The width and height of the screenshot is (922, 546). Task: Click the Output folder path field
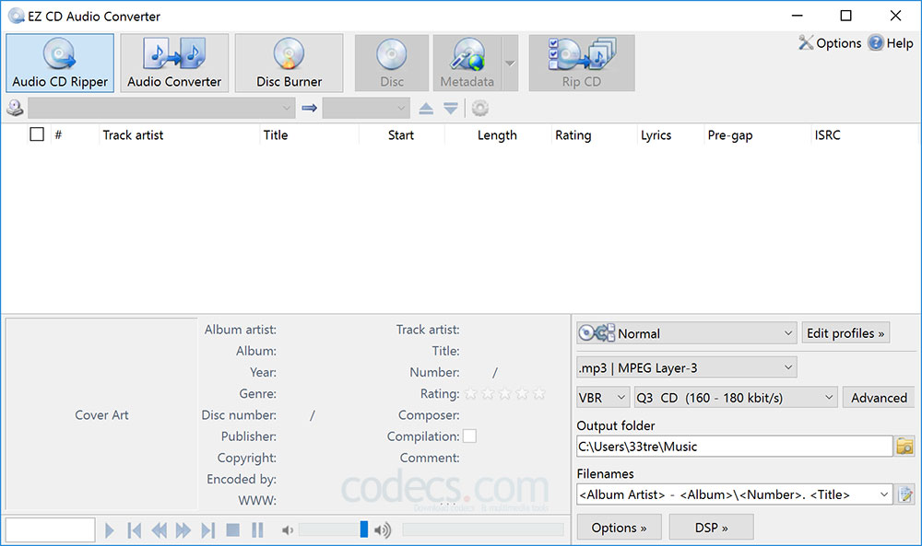point(735,447)
